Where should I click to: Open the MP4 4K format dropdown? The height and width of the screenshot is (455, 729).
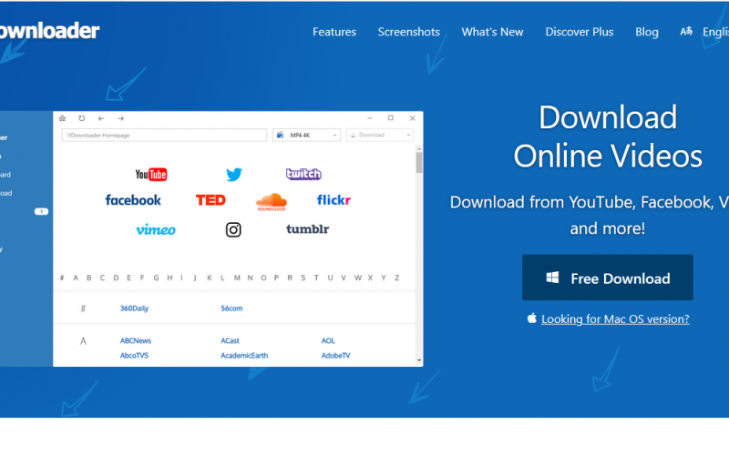point(306,135)
